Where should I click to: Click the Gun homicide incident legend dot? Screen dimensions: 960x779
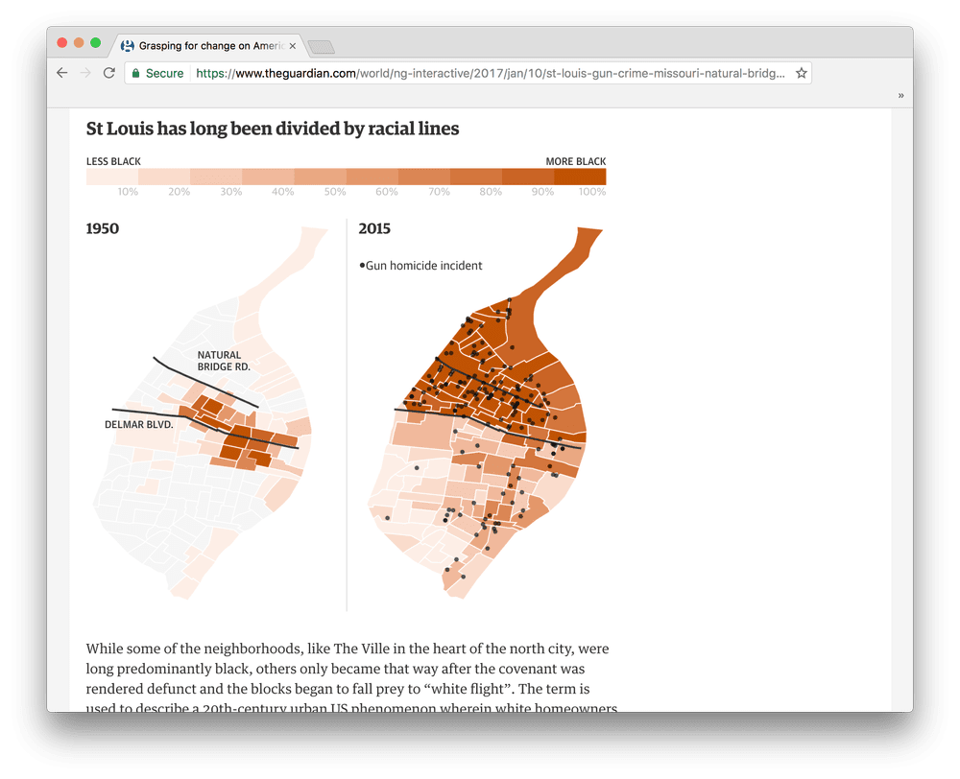362,265
